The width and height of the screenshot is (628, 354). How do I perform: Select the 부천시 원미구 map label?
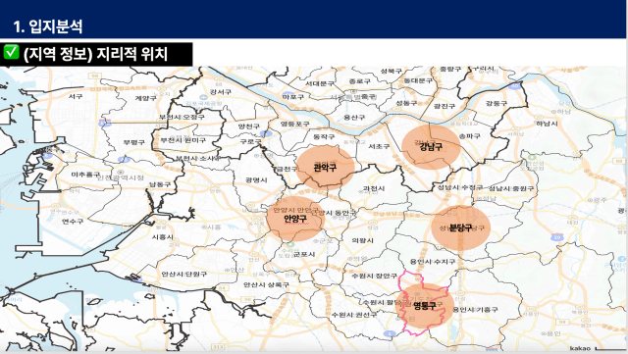[x=183, y=140]
